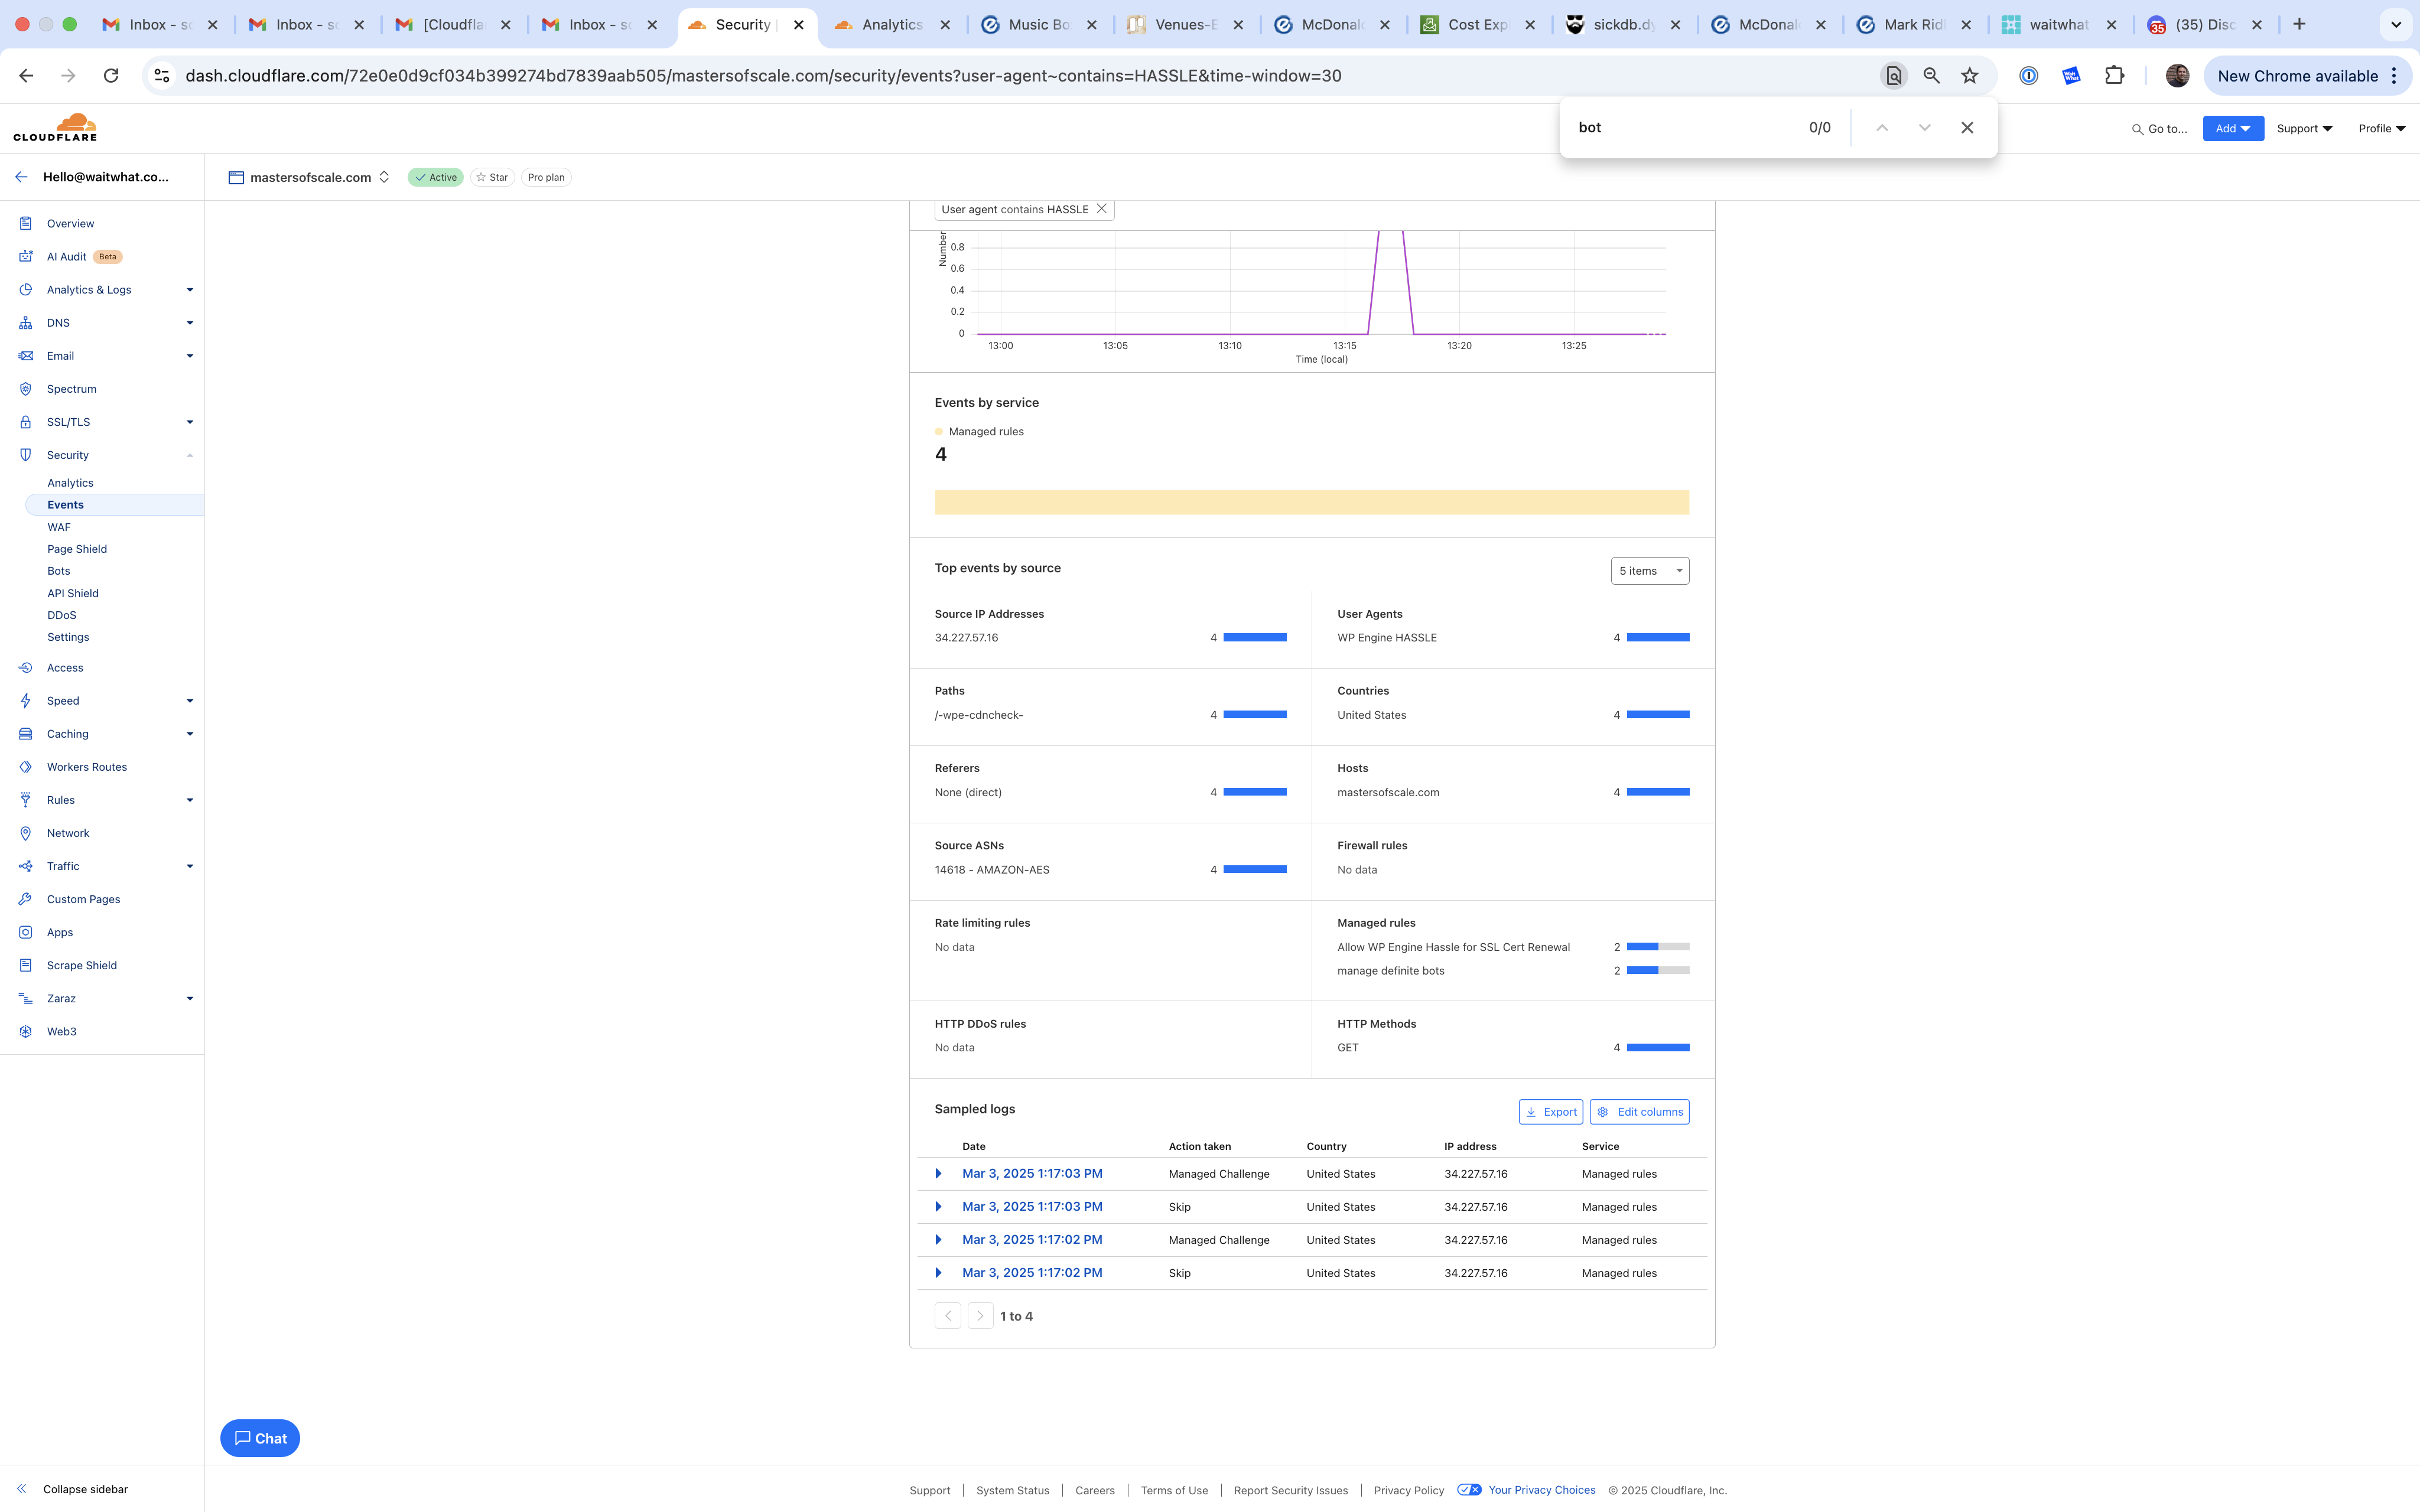Click the Export button in Sampled logs
The height and width of the screenshot is (1512, 2420).
(x=1550, y=1112)
